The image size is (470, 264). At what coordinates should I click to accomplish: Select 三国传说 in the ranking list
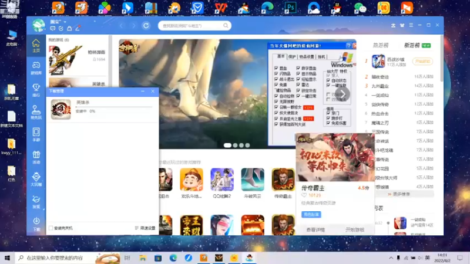coord(380,132)
